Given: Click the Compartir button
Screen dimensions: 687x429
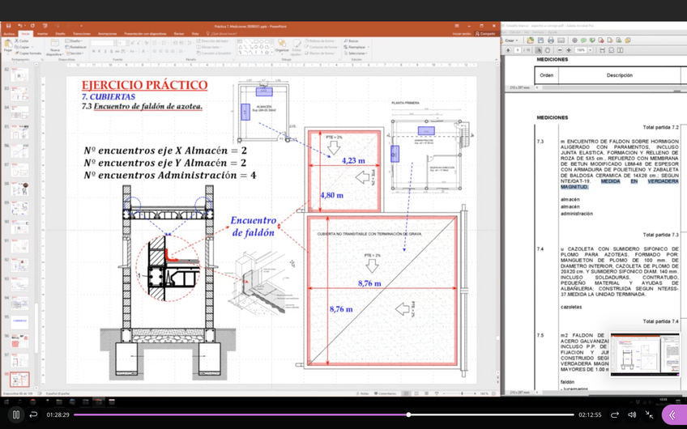Looking at the screenshot, I should pos(485,34).
